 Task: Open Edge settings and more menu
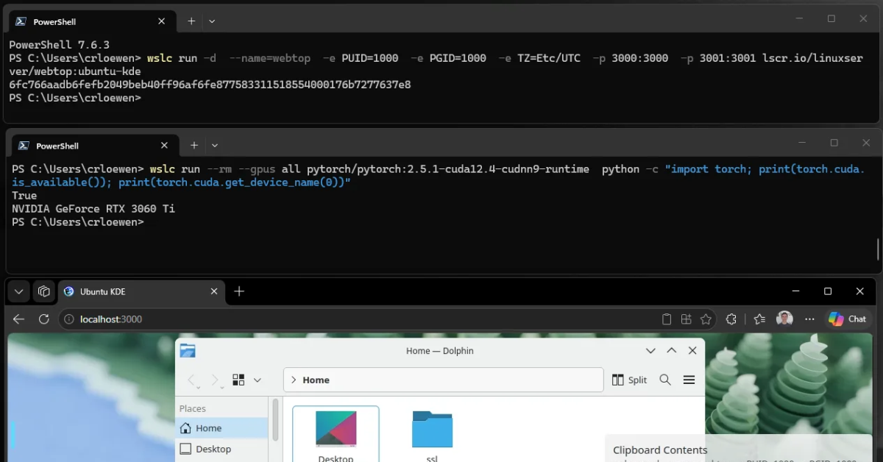(x=810, y=319)
